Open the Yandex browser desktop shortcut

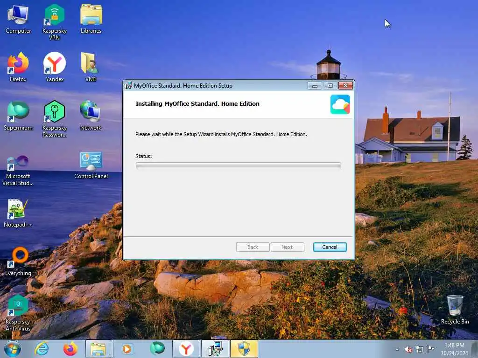(55, 67)
